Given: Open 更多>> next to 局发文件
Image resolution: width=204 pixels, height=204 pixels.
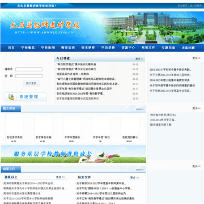Looking at the screenshot, I should pos(135,177).
